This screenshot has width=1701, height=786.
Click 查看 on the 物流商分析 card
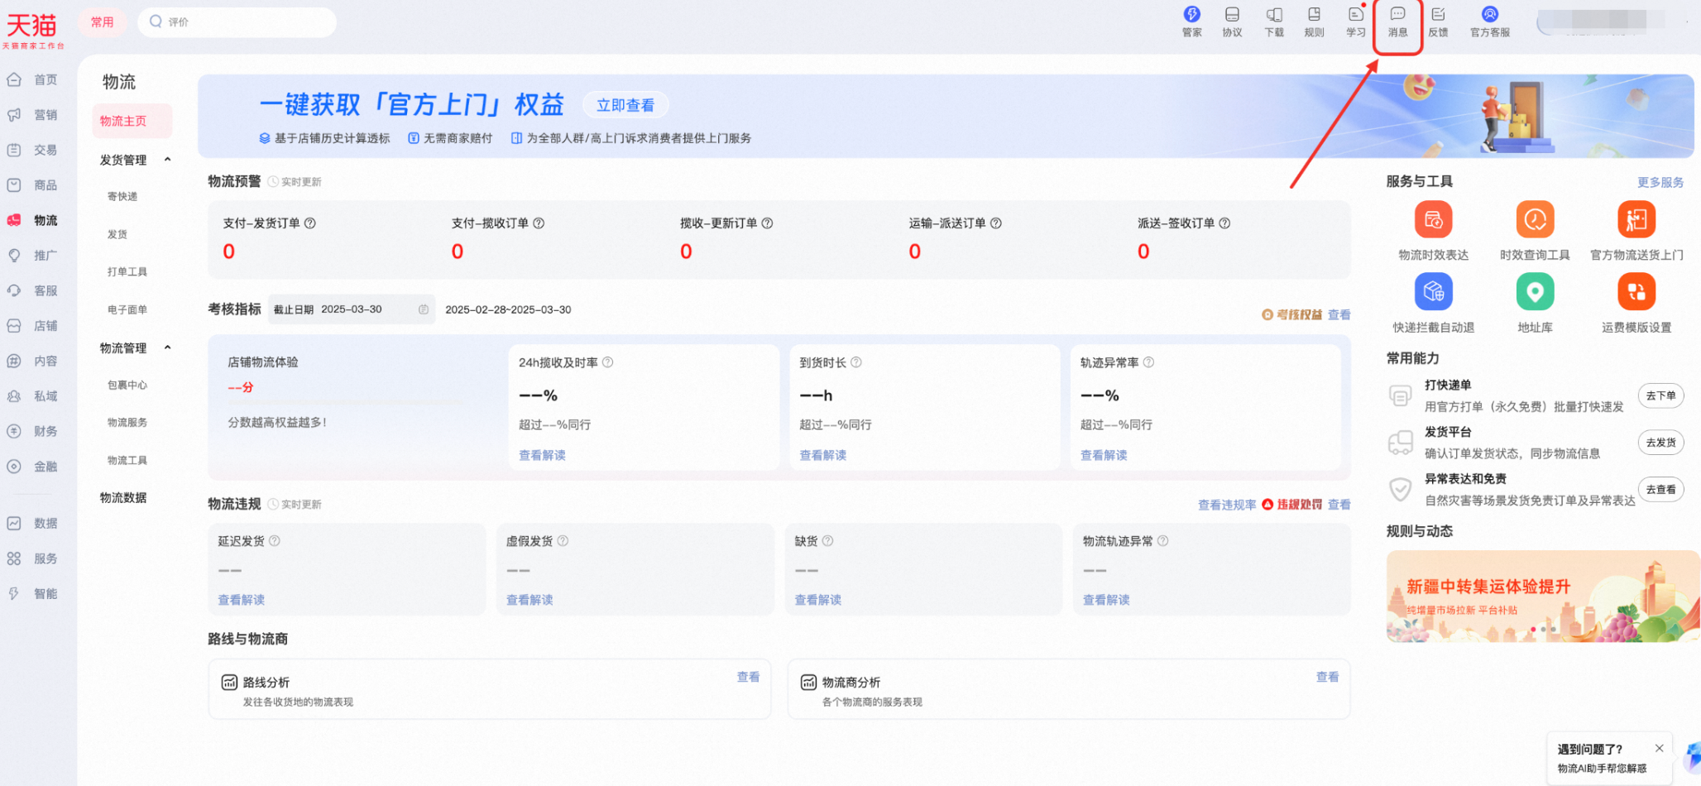[1327, 677]
